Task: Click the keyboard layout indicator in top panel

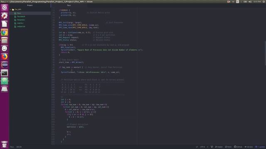Action: coord(237,2)
